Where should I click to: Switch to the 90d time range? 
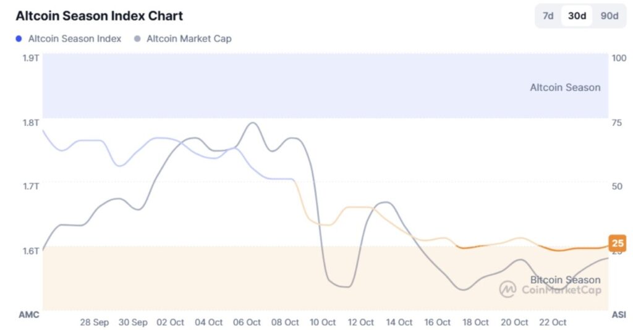click(609, 16)
